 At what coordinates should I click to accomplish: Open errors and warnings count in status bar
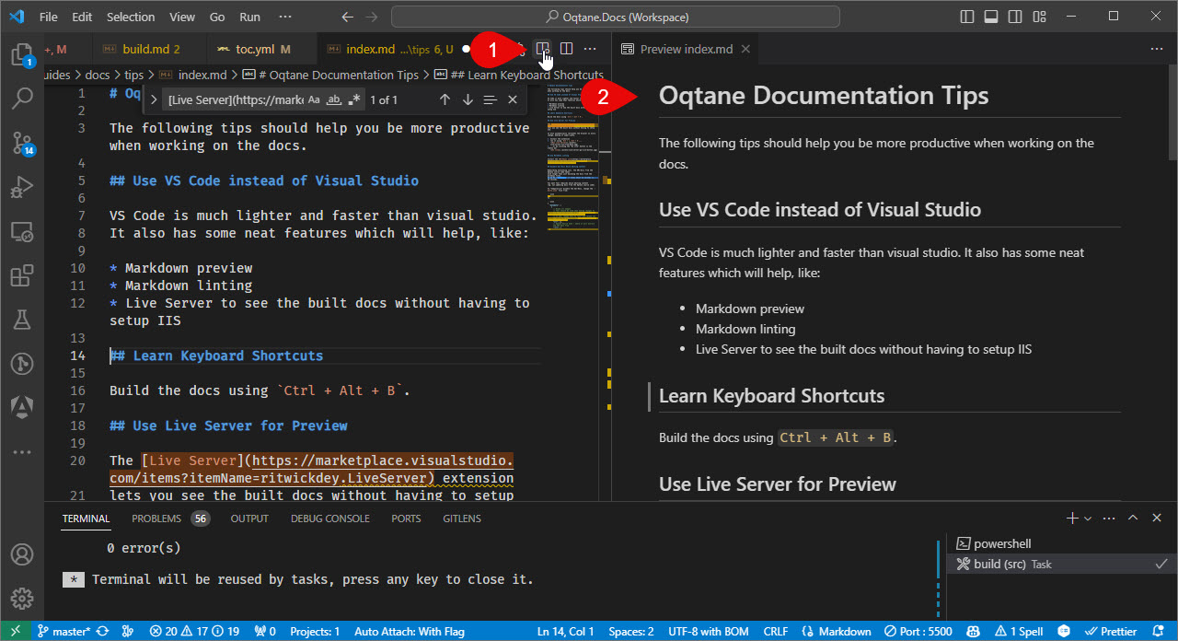194,632
